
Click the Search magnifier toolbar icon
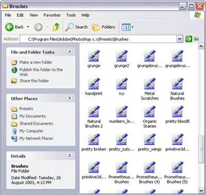click(70, 27)
